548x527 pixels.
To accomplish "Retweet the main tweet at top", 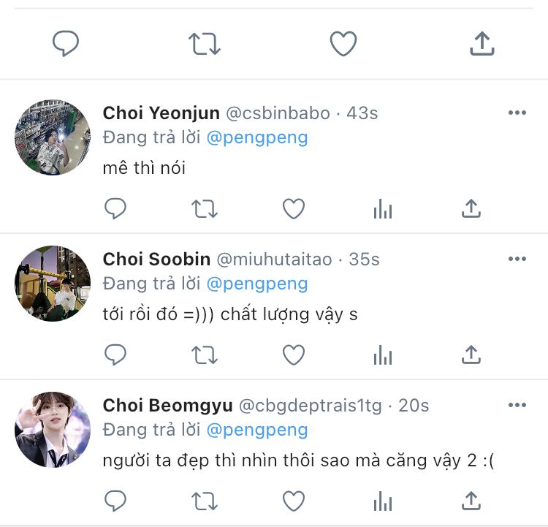I will click(204, 44).
